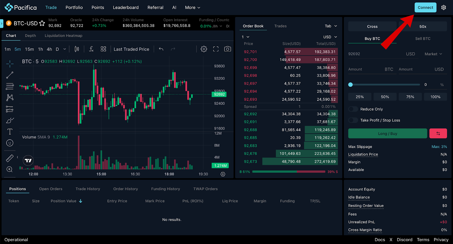Undo the last chart action
The height and width of the screenshot is (244, 453).
[161, 49]
